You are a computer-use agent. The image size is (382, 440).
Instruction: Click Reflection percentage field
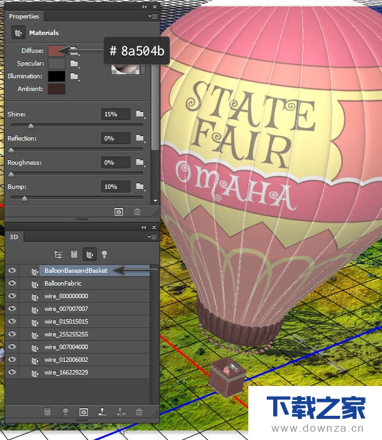[x=116, y=139]
